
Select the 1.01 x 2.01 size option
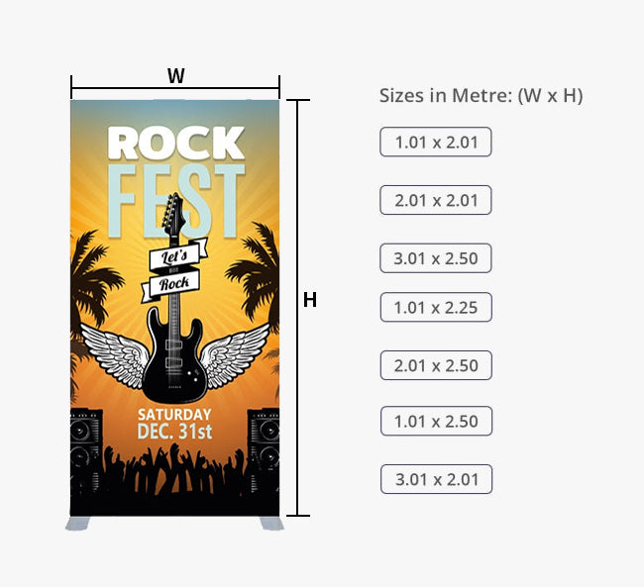(x=436, y=143)
